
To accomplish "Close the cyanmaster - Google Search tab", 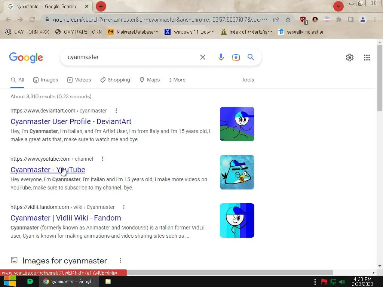I will (87, 7).
